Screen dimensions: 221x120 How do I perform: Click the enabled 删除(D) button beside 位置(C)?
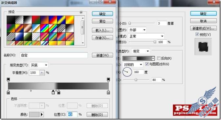click(x=97, y=114)
